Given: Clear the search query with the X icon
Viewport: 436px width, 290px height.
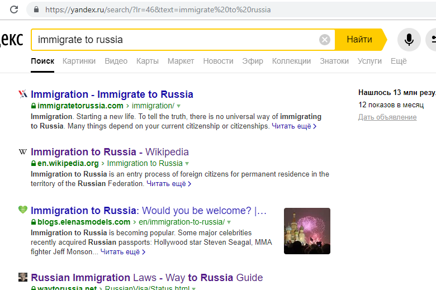Looking at the screenshot, I should (325, 40).
